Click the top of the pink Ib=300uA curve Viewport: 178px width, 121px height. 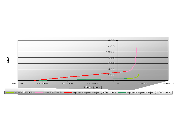point(137,47)
